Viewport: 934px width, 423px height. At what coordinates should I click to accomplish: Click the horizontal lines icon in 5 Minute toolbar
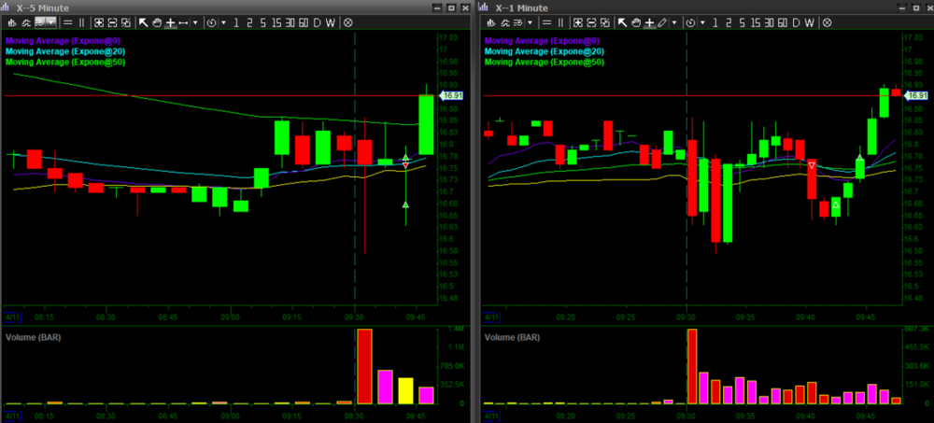pyautogui.click(x=67, y=21)
